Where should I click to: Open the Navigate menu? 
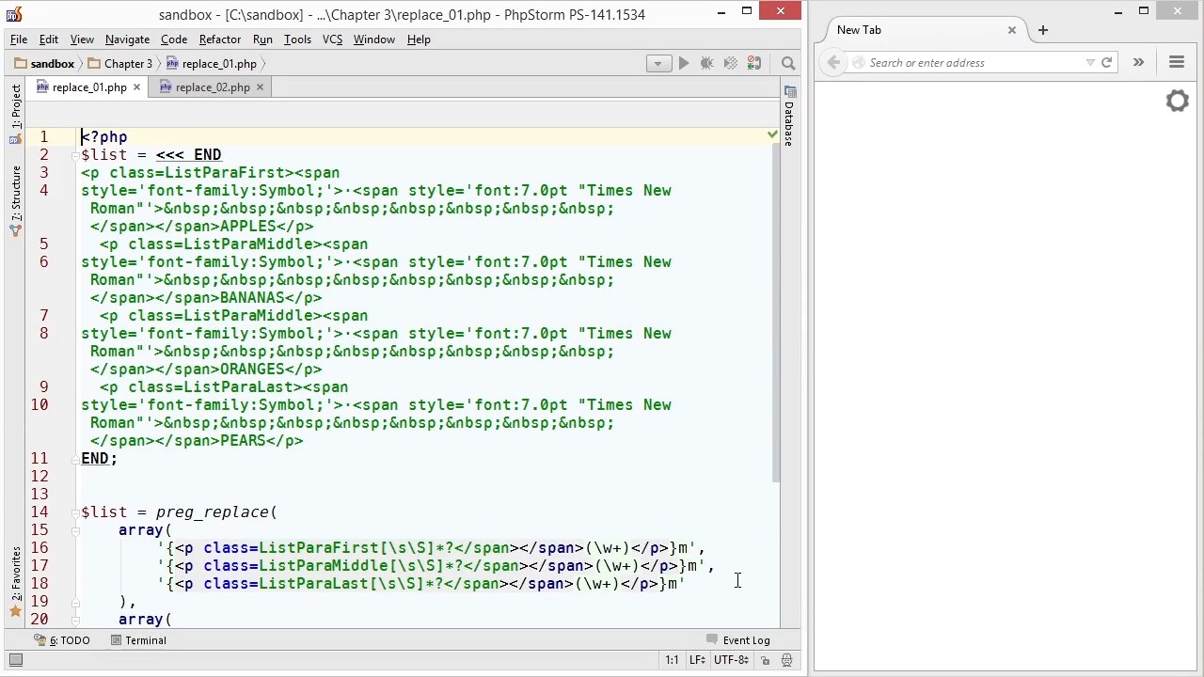point(127,39)
